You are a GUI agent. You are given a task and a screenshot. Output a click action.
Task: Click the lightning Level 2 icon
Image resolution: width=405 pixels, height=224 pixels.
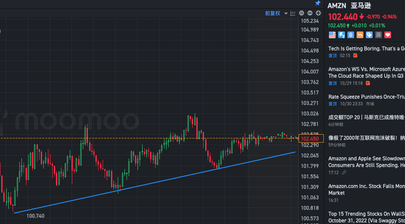pos(341,35)
